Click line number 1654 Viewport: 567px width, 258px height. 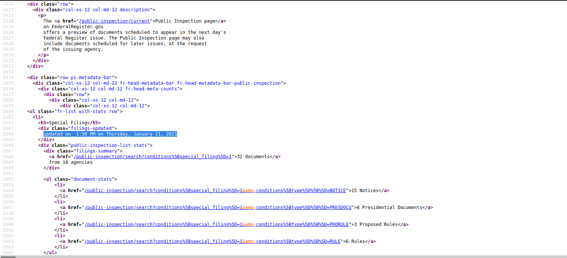tap(8, 191)
